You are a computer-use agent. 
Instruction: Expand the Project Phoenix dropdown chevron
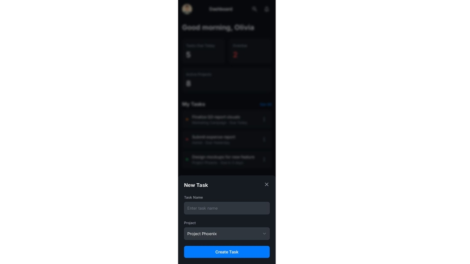pyautogui.click(x=265, y=234)
